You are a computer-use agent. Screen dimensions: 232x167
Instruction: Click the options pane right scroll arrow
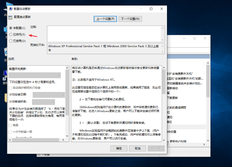(63, 140)
